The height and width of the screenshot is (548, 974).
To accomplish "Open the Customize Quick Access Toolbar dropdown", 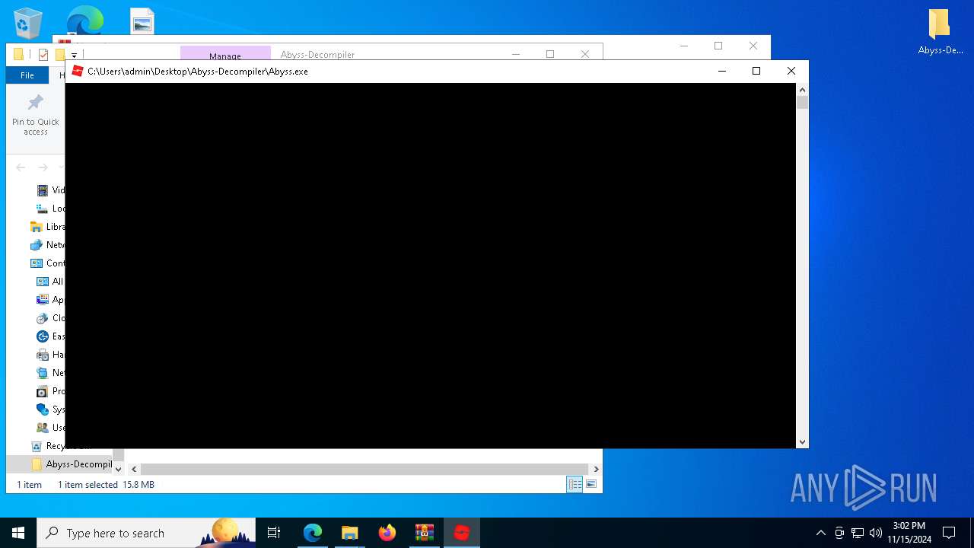I will coord(74,55).
